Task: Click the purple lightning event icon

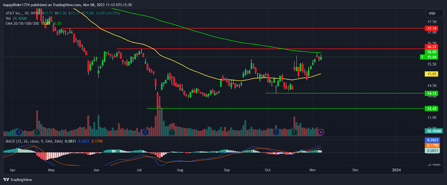Action: [x=321, y=132]
